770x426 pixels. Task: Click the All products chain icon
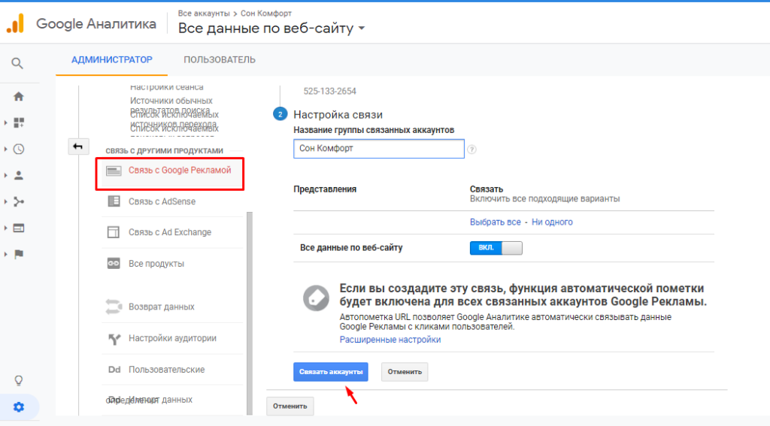114,264
